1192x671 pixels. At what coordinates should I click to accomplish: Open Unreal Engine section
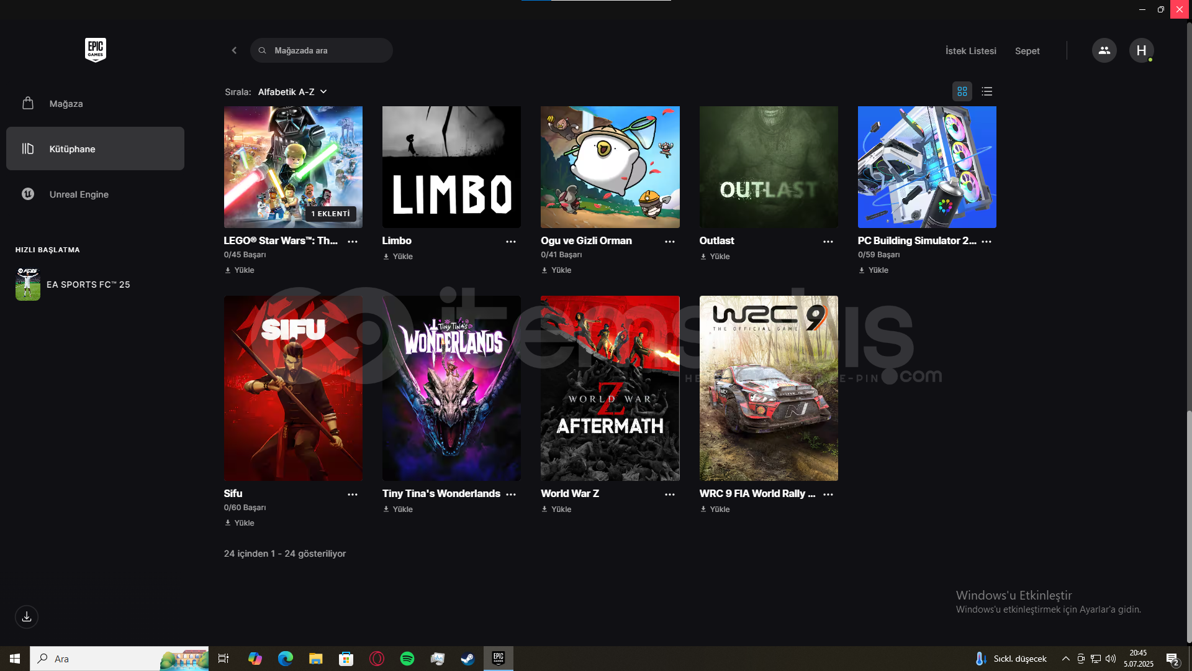click(x=95, y=194)
